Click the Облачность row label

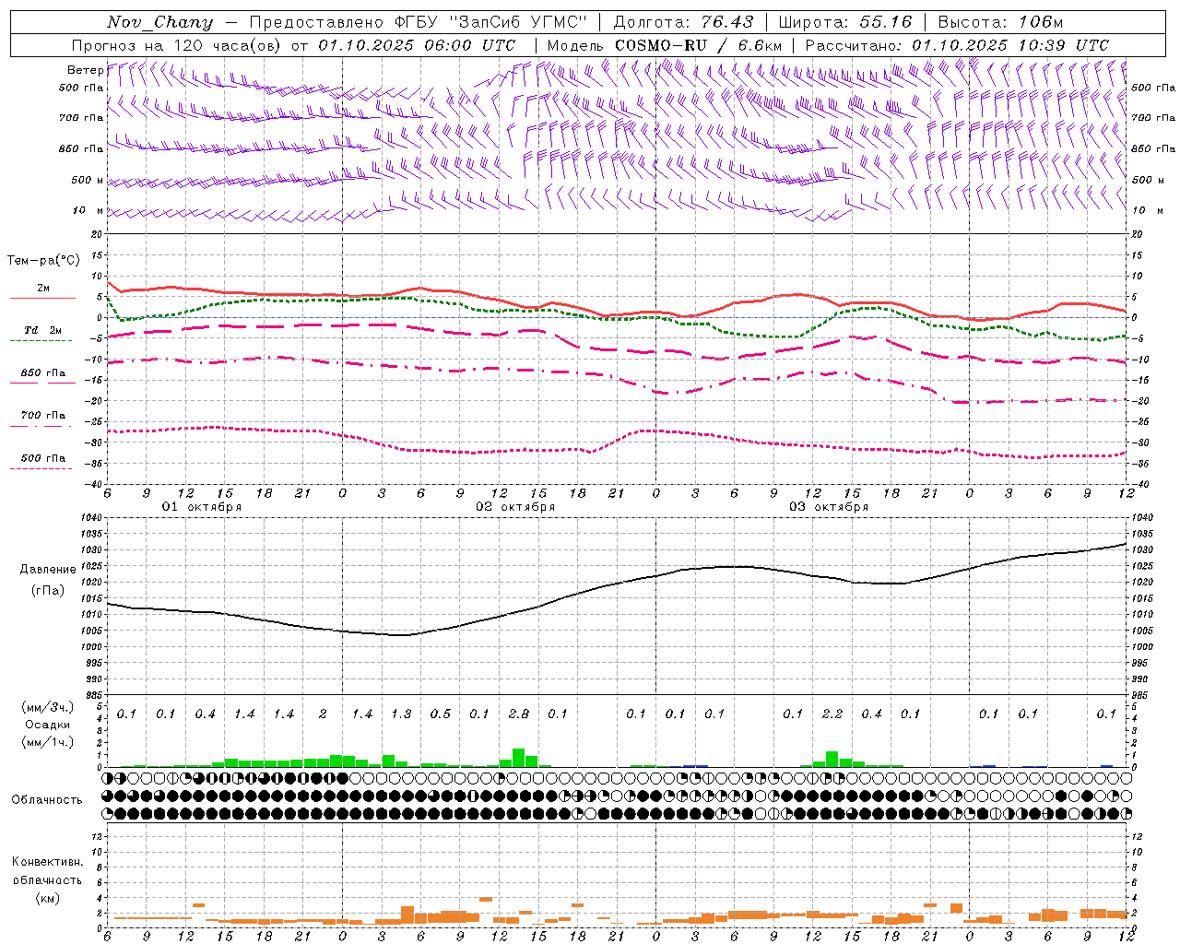[47, 799]
